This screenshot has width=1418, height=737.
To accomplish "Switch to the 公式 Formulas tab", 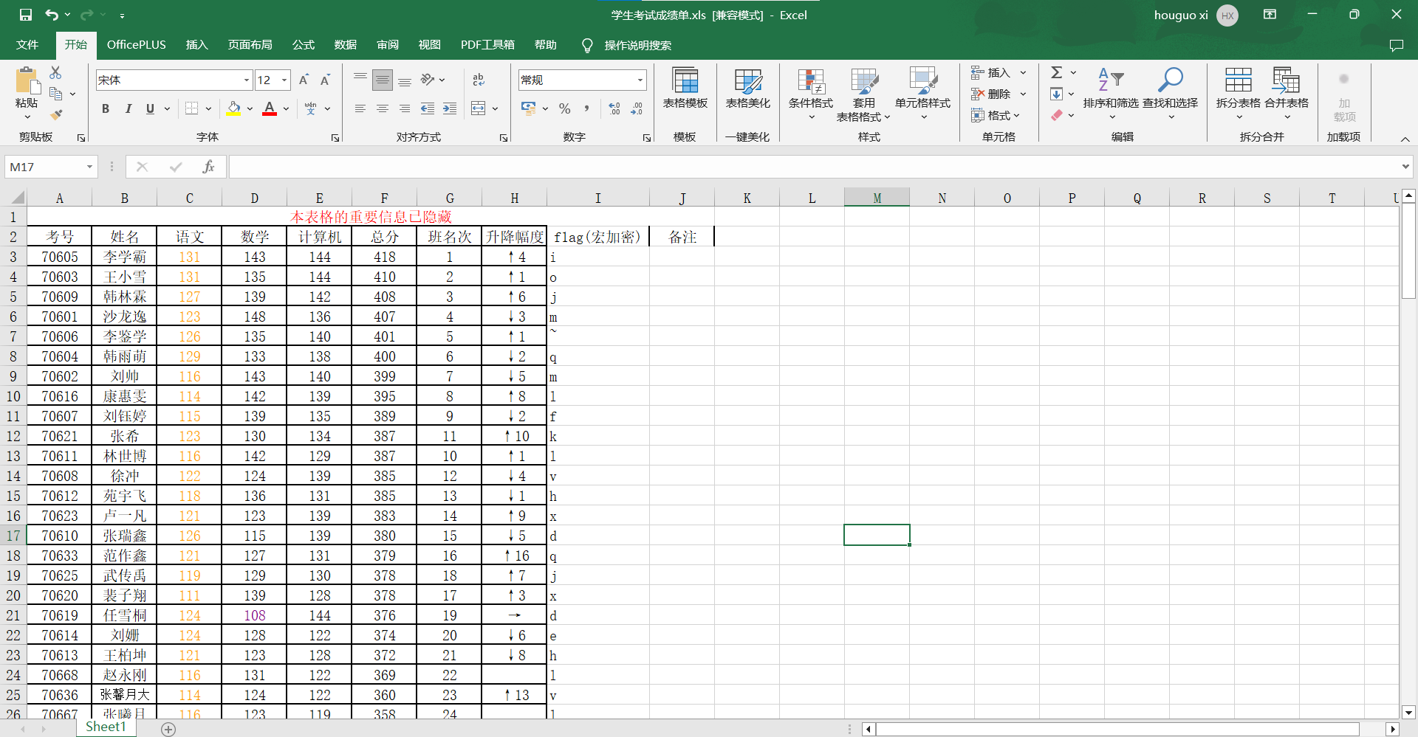I will pyautogui.click(x=303, y=45).
